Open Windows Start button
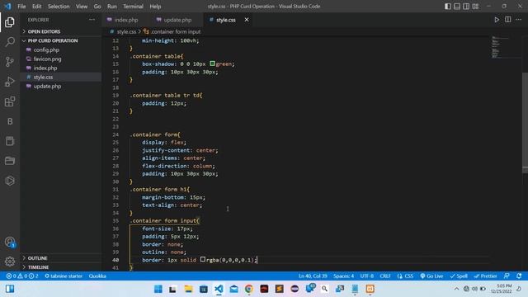 (x=158, y=289)
